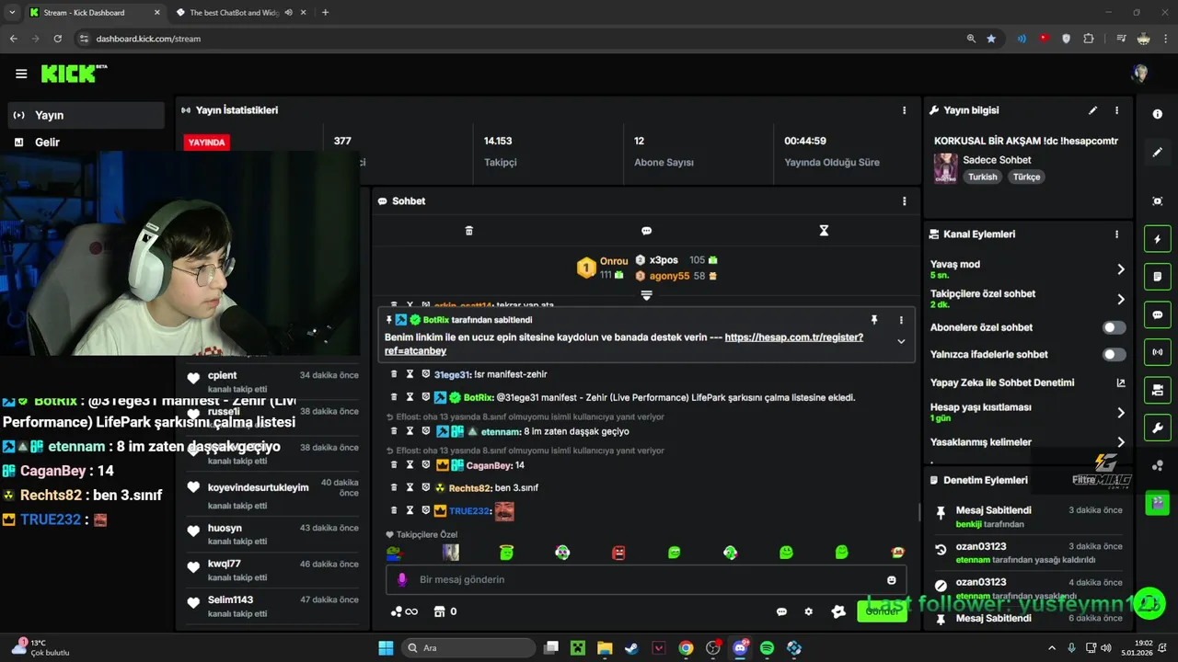Open the emoji picker in message box
This screenshot has width=1178, height=662.
[x=891, y=580]
